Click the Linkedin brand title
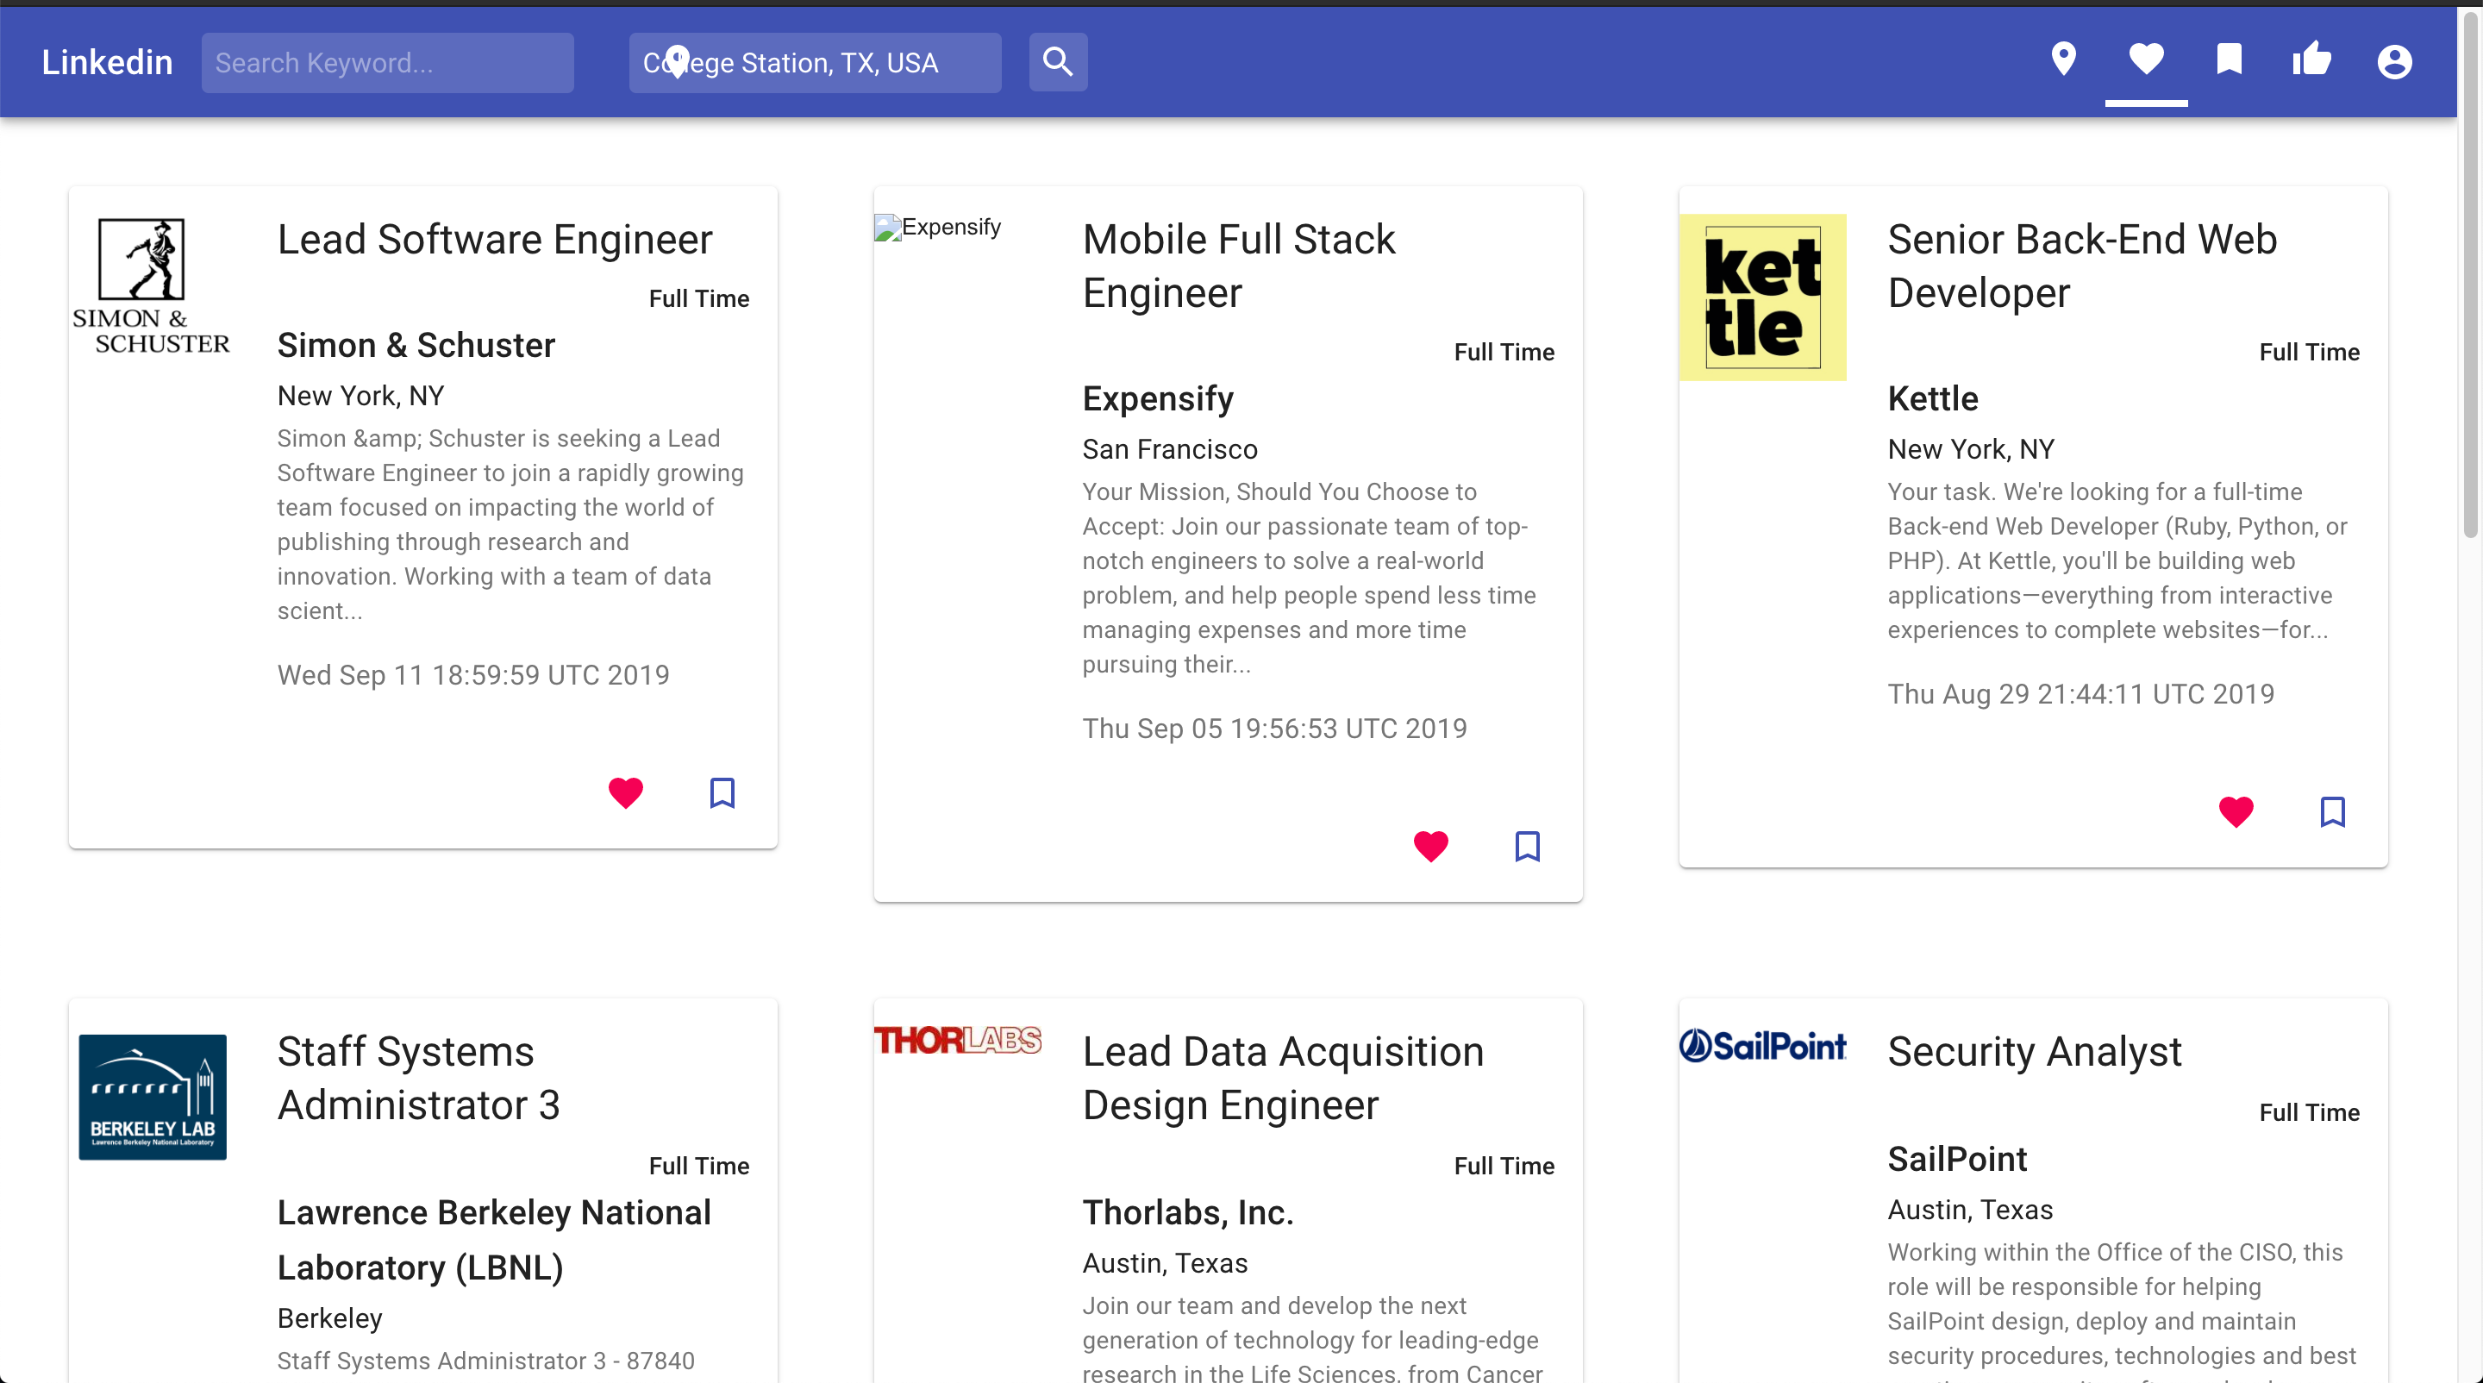 tap(107, 63)
